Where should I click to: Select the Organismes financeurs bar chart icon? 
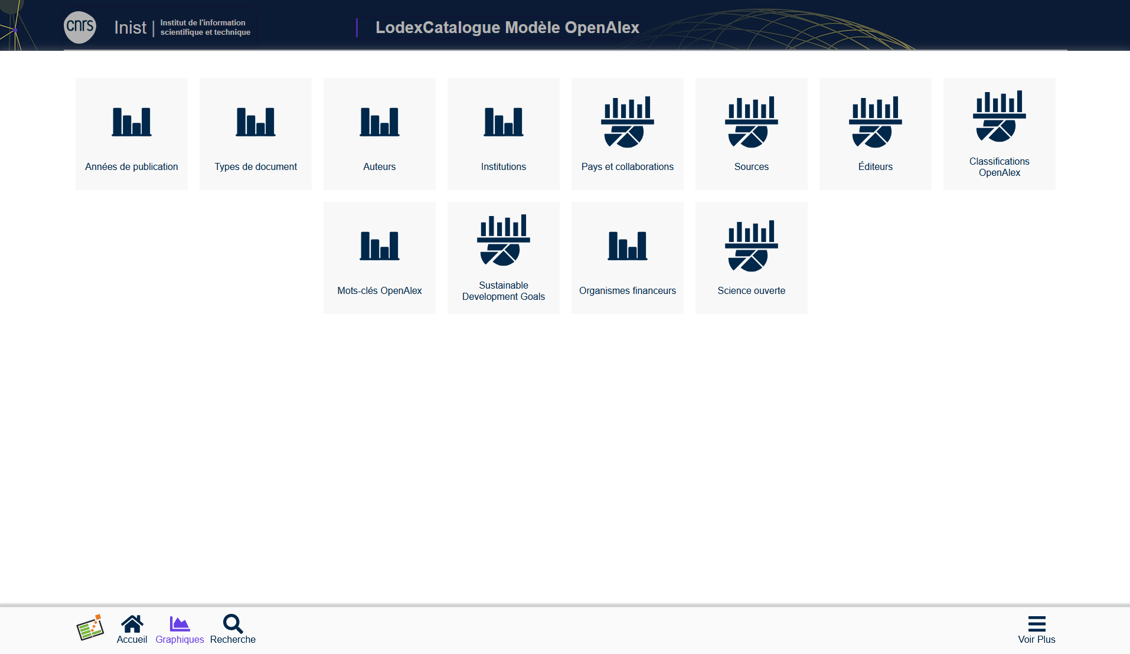(628, 246)
